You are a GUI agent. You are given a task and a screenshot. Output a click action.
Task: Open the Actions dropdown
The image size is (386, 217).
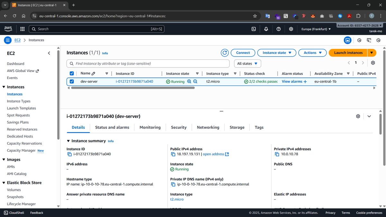pyautogui.click(x=312, y=53)
